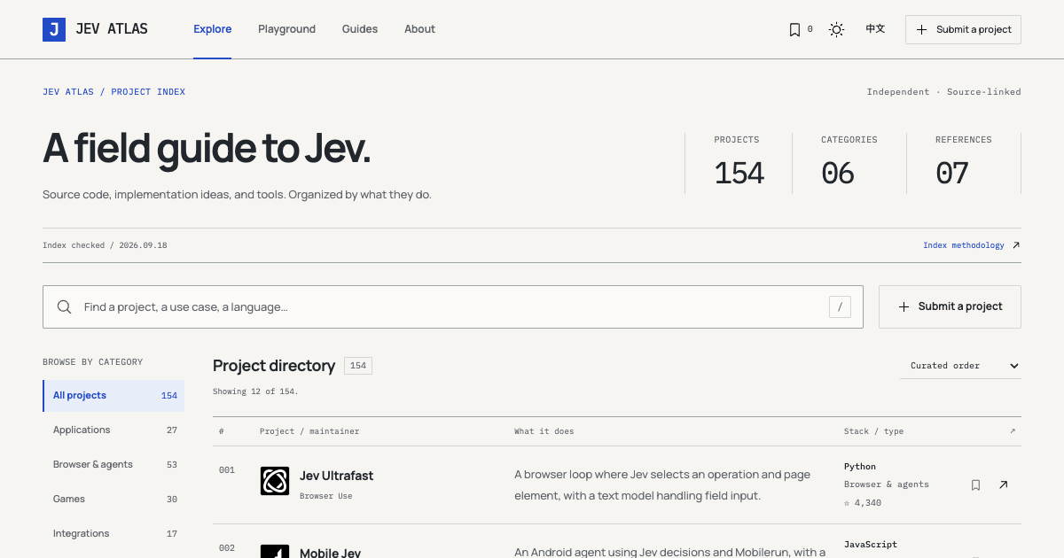The width and height of the screenshot is (1064, 558).
Task: Click the arrow column header icon
Action: pos(1013,431)
